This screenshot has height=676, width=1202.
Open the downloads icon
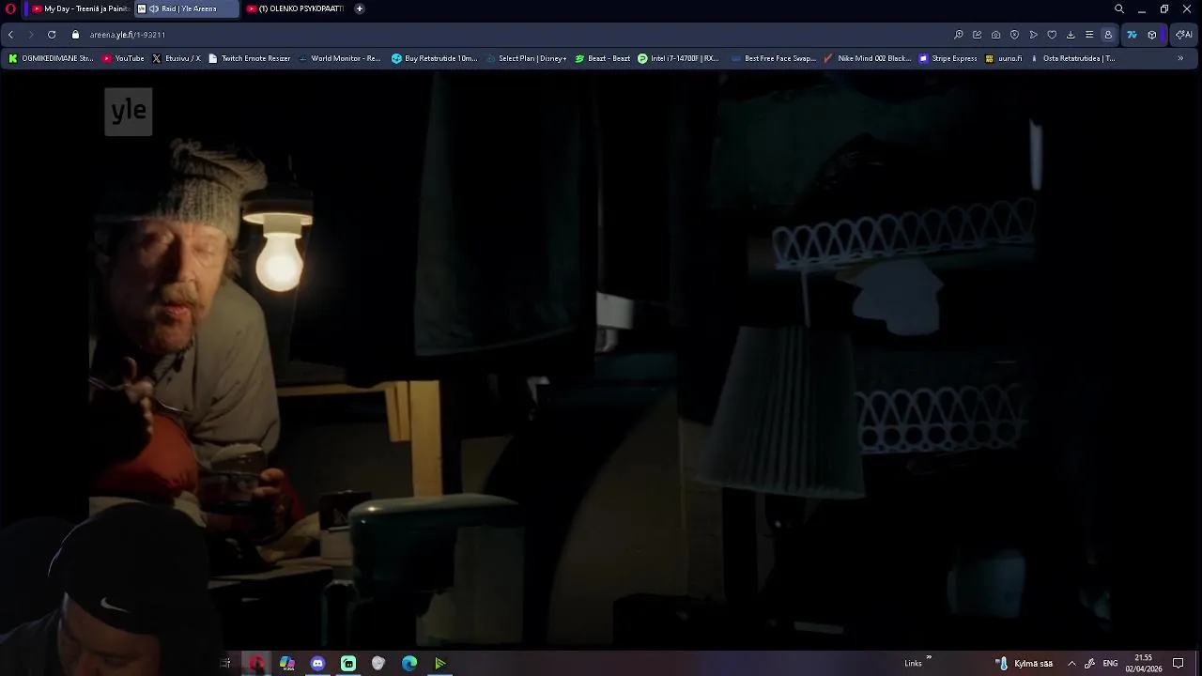click(1071, 35)
